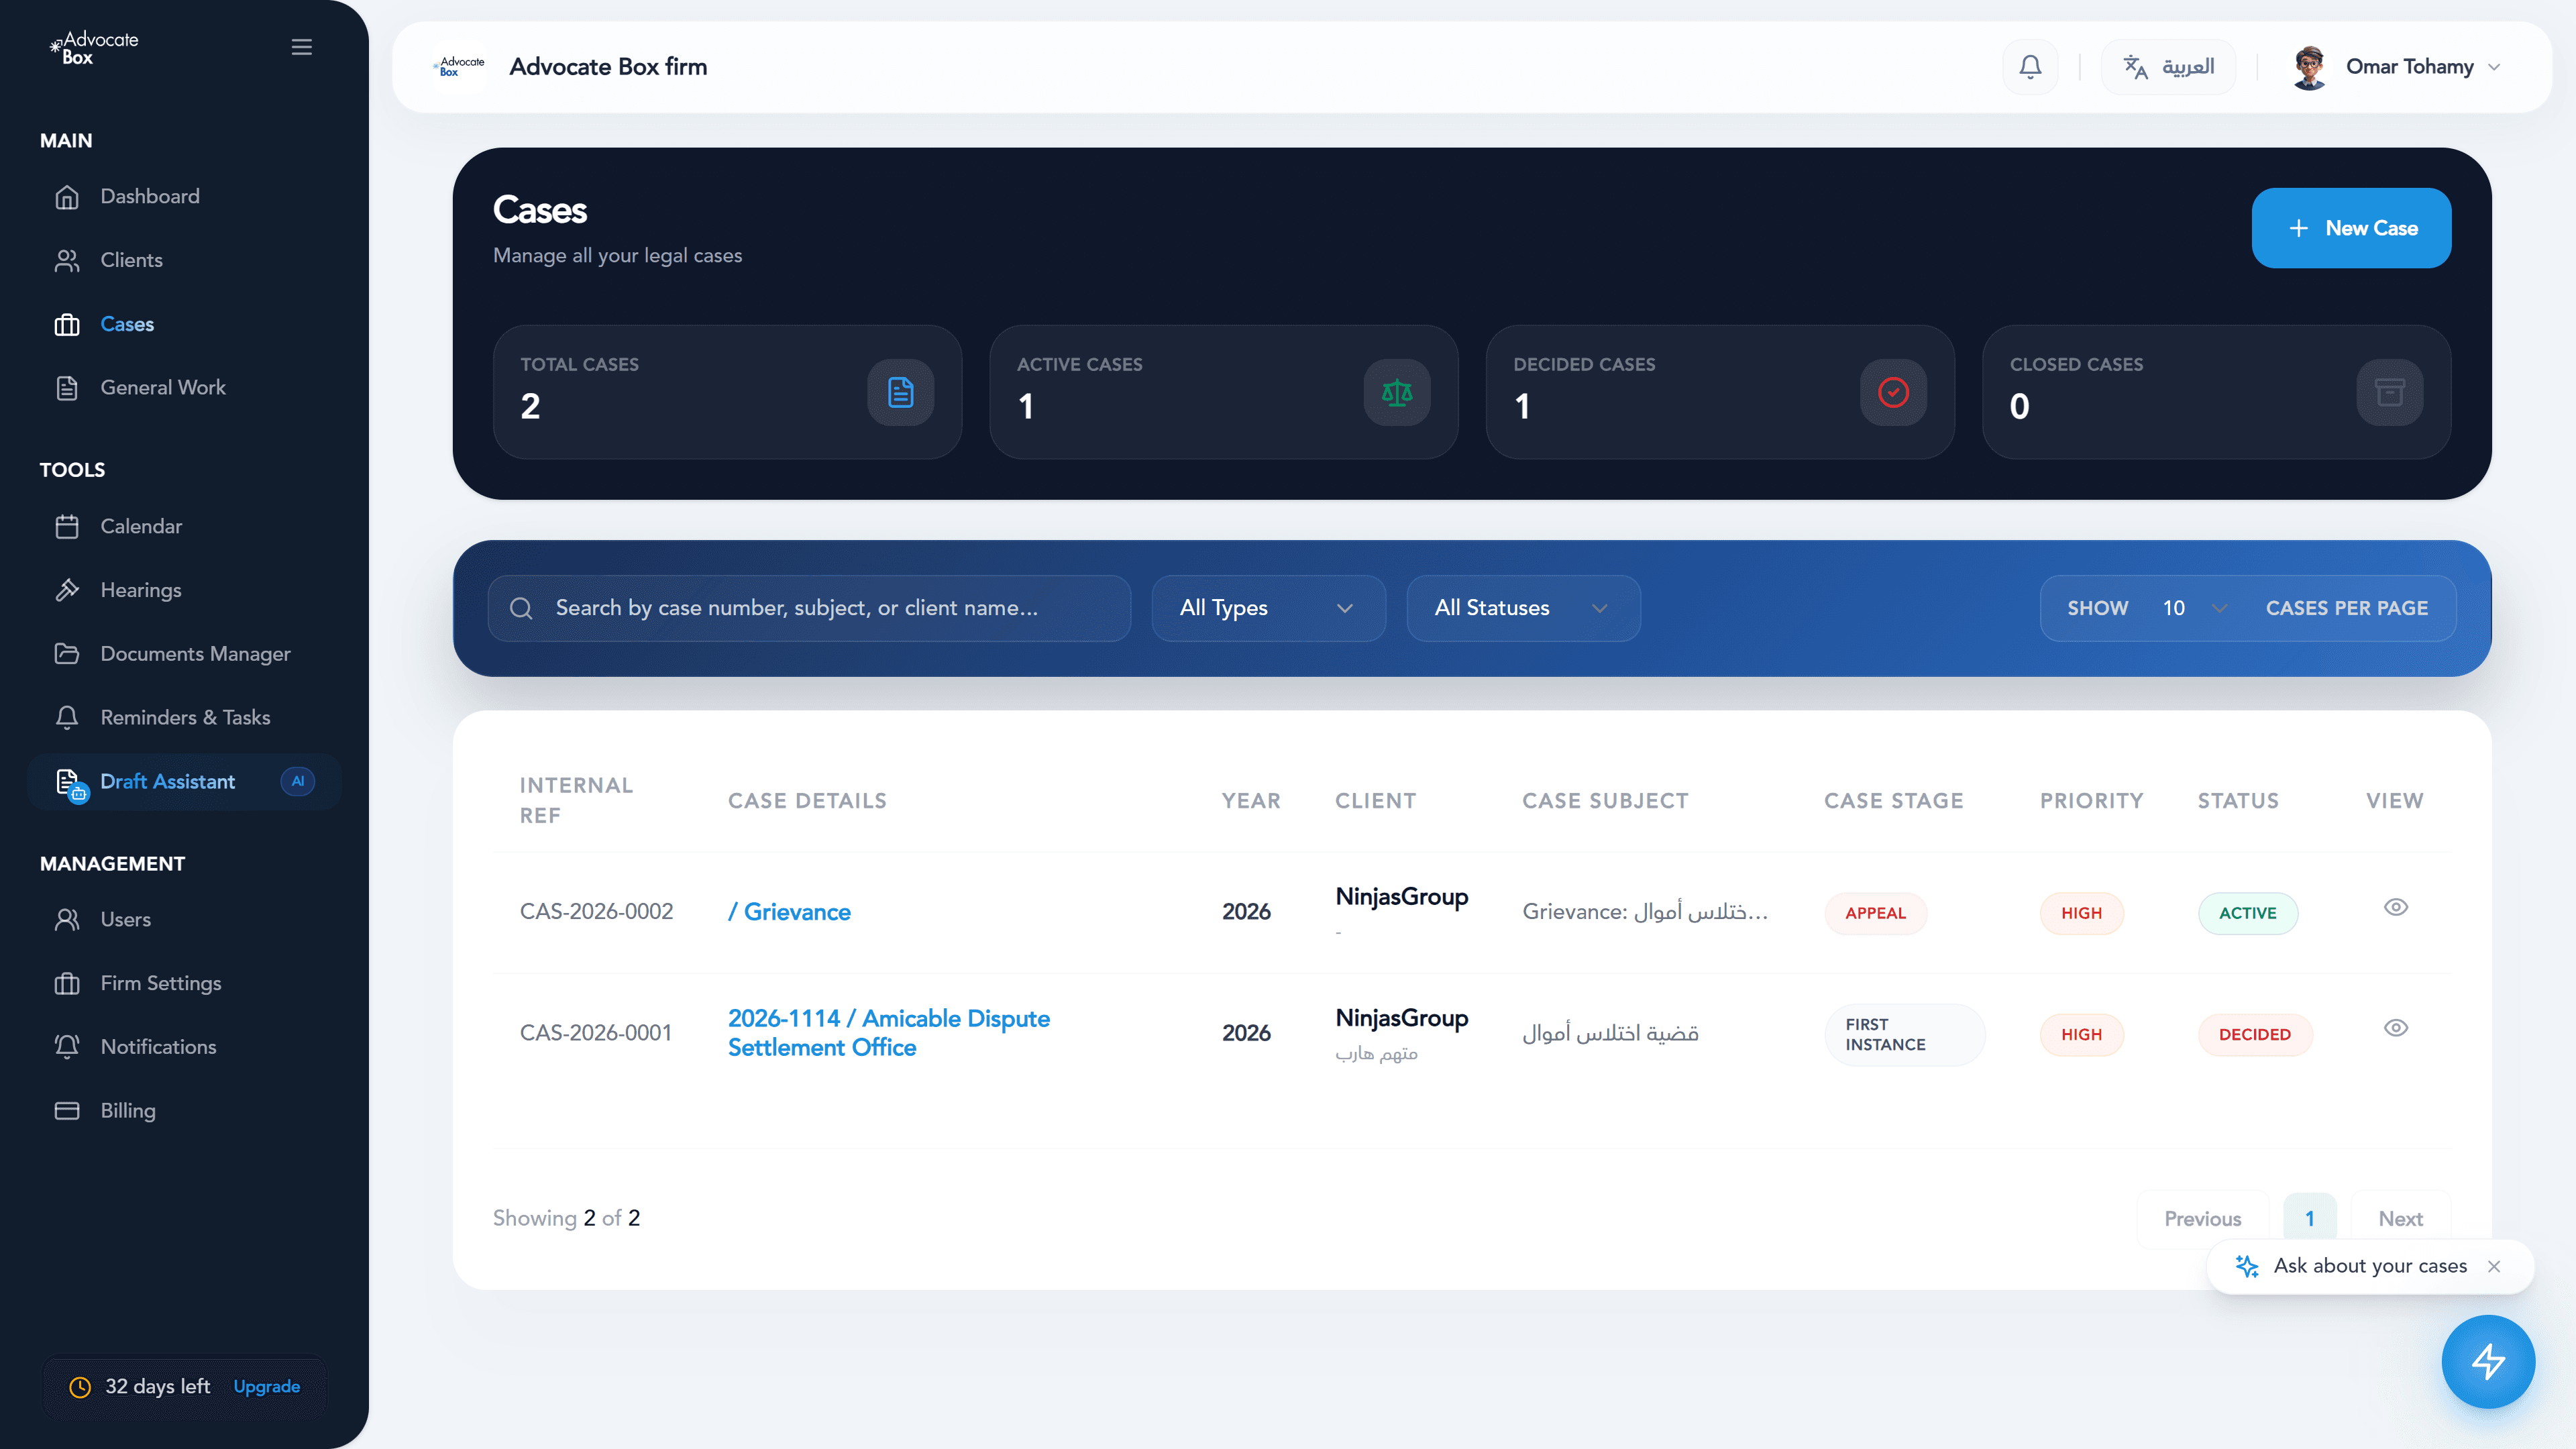Image resolution: width=2576 pixels, height=1449 pixels.
Task: View details of case CAS-2026-0001
Action: click(x=2396, y=1028)
